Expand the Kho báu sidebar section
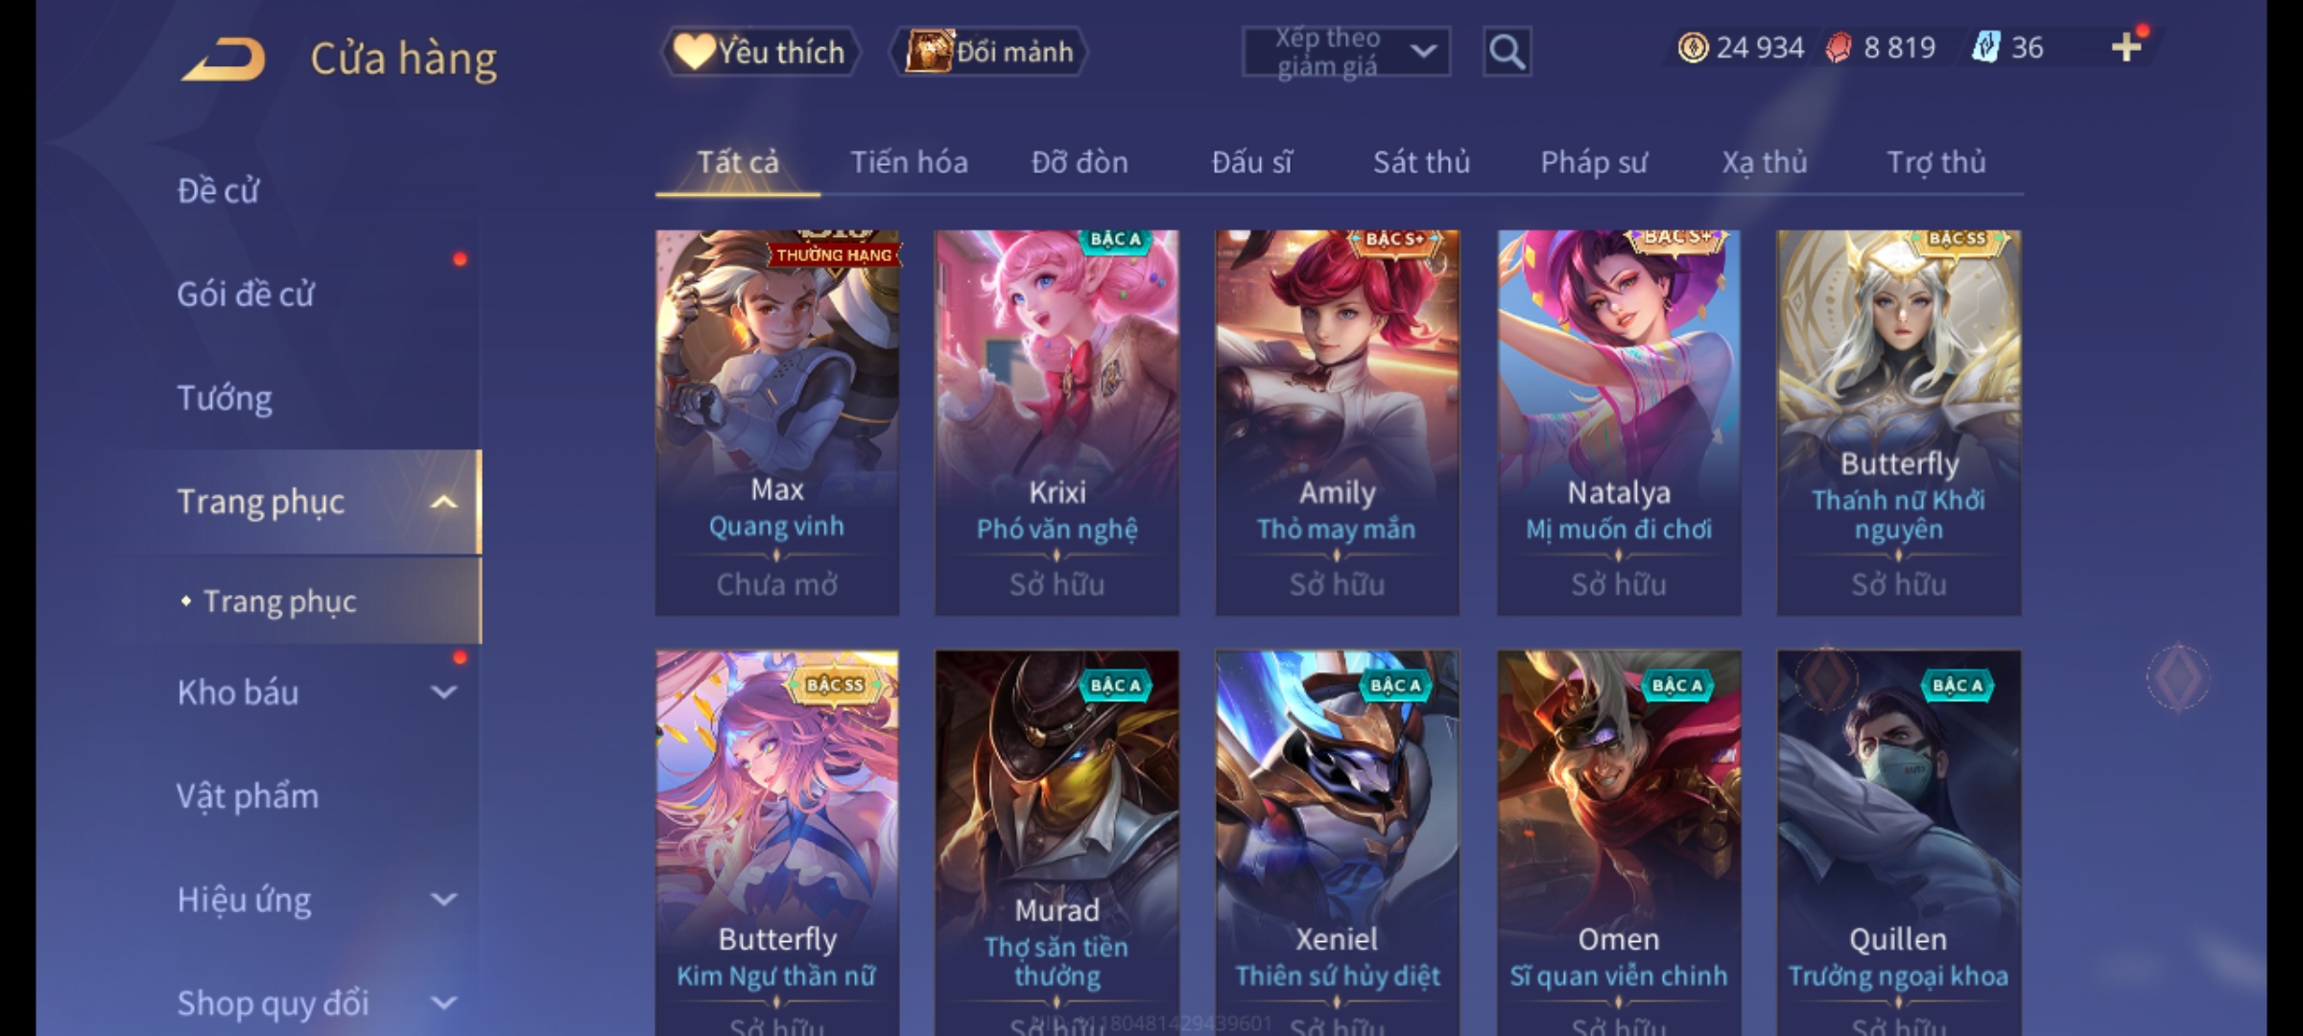 pyautogui.click(x=443, y=692)
